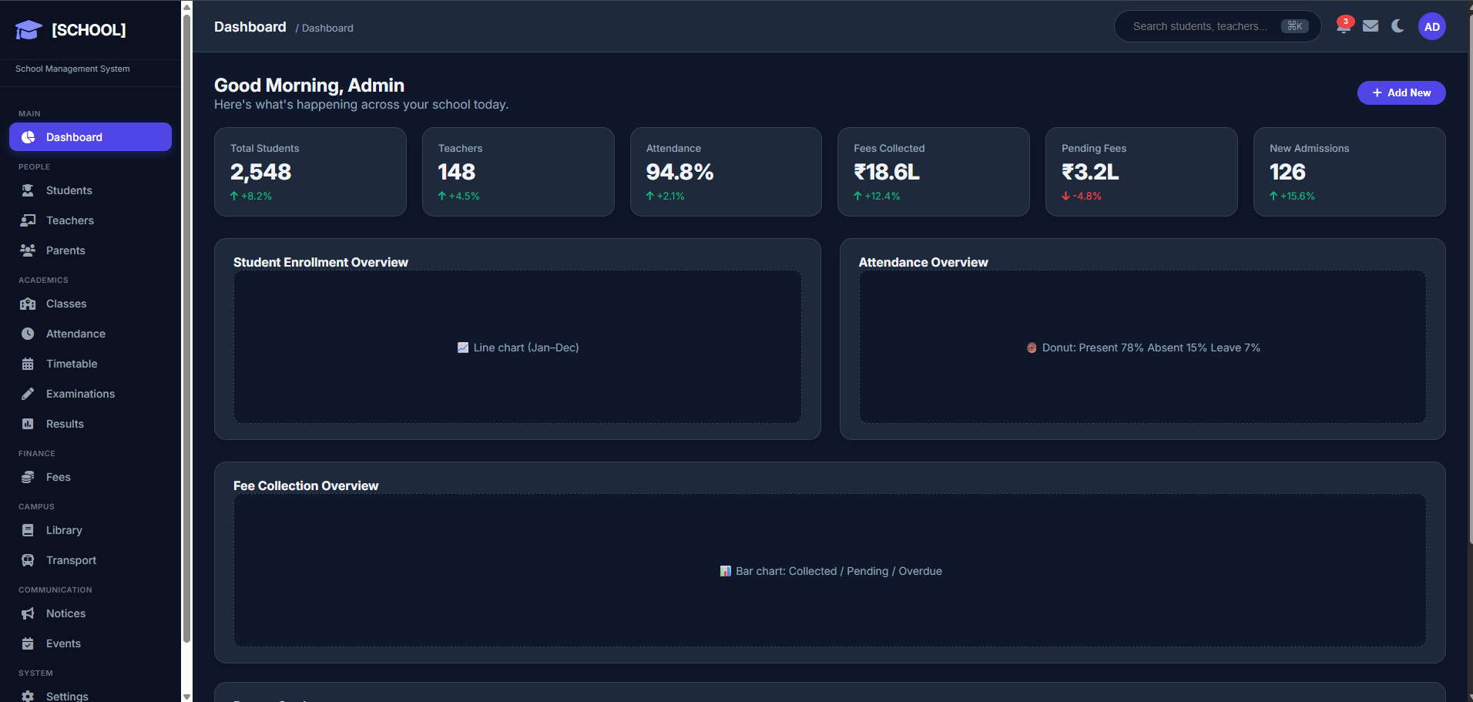The image size is (1473, 702).
Task: Click the Teachers 148 stat card
Action: [x=518, y=172]
